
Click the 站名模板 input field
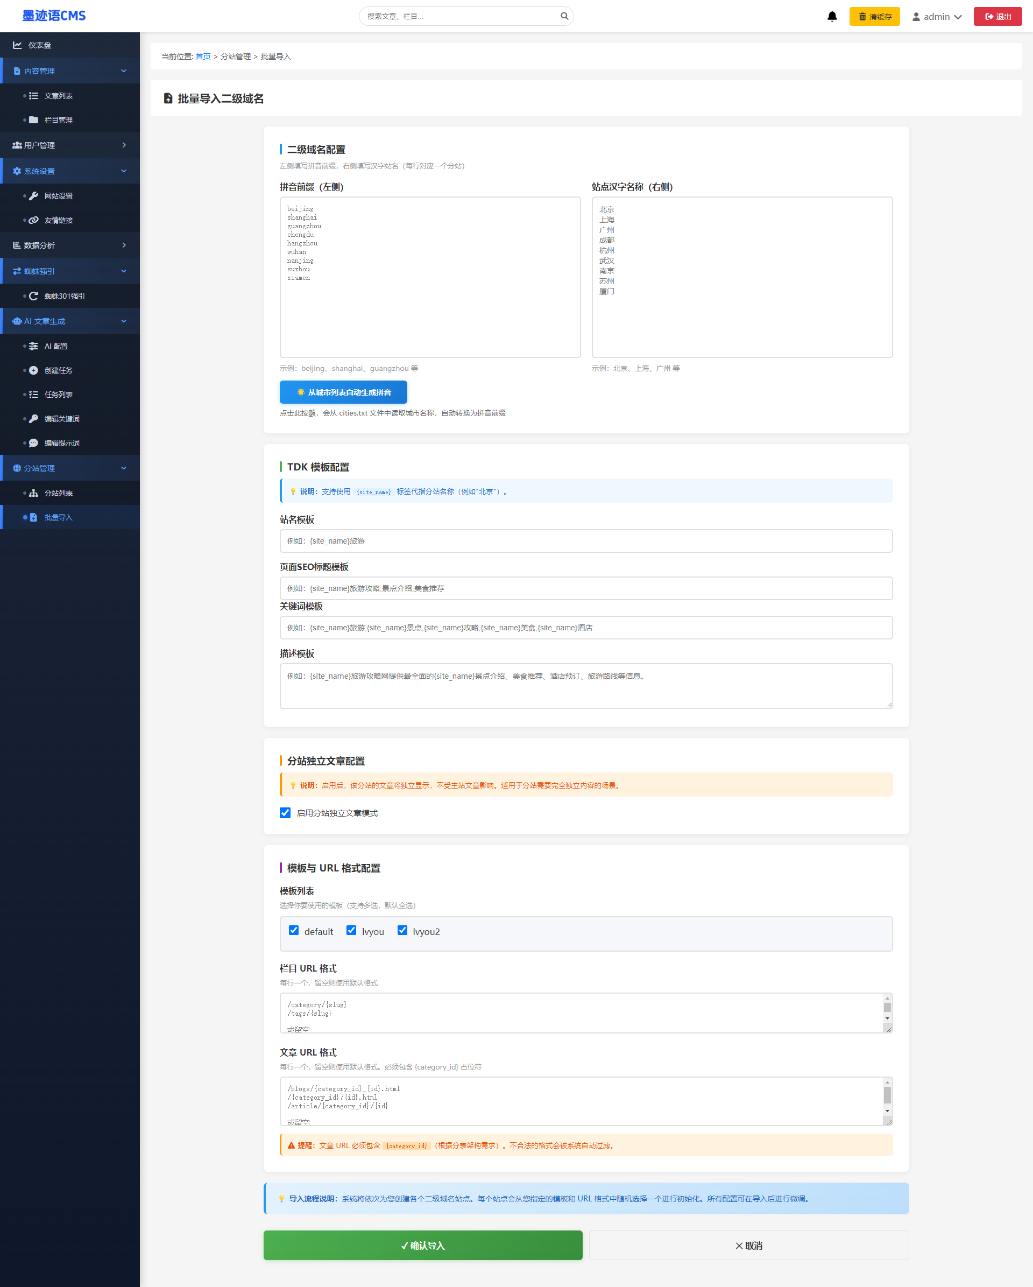(585, 541)
